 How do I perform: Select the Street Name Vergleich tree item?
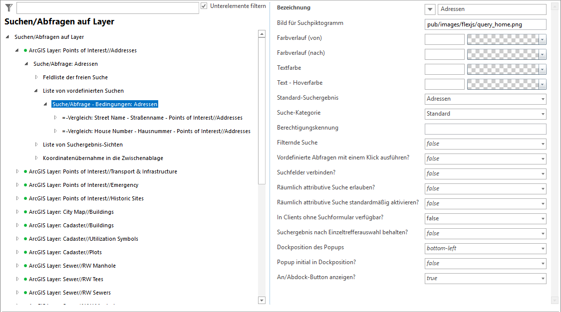coord(152,118)
